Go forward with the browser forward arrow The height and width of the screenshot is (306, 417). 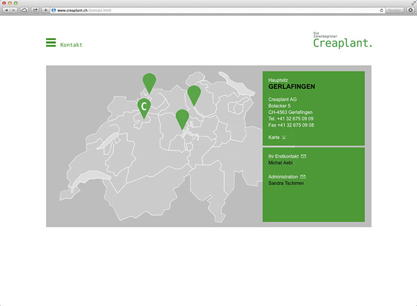(x=14, y=10)
